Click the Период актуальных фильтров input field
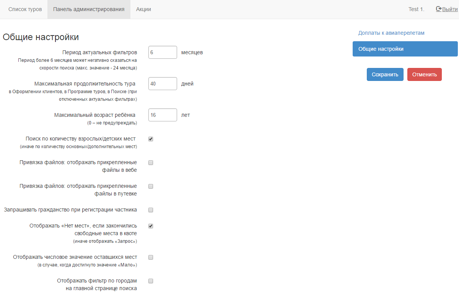The image size is (459, 297). point(163,52)
